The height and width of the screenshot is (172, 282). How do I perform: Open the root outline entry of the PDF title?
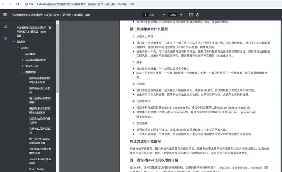tap(35, 32)
